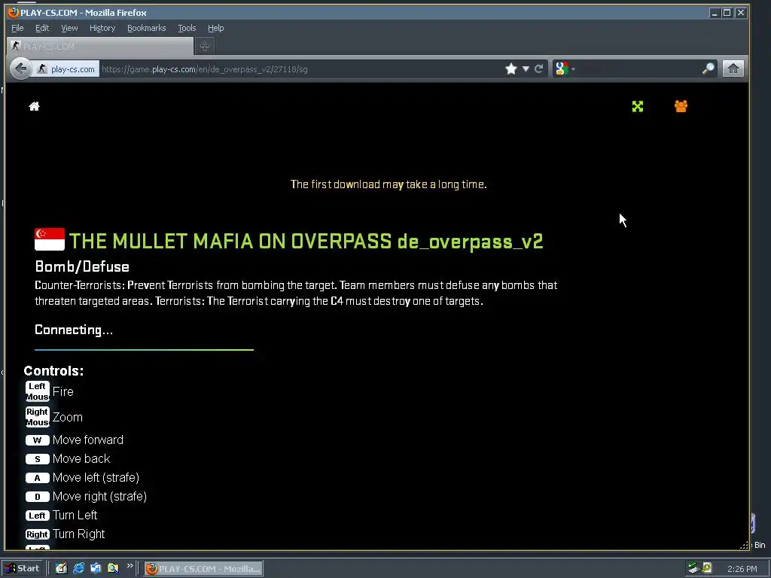This screenshot has width=771, height=578.
Task: Click the connecting progress bar
Action: pos(144,350)
